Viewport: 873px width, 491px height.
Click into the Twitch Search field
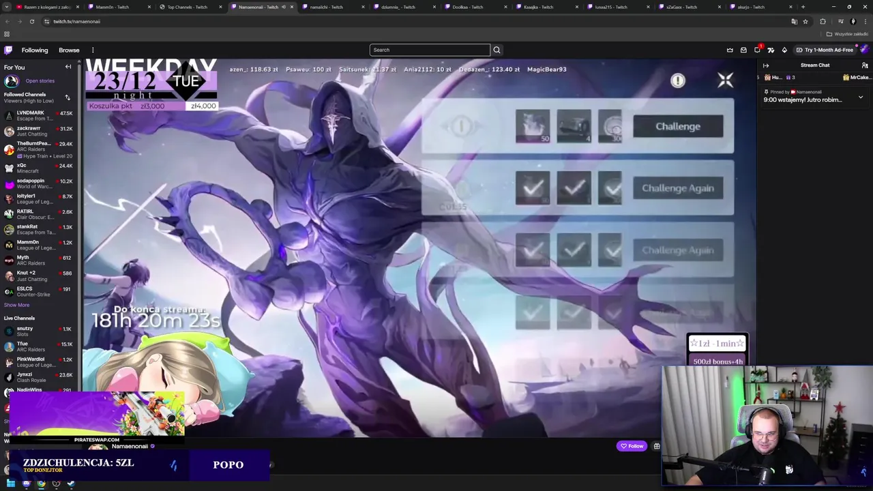click(x=430, y=50)
